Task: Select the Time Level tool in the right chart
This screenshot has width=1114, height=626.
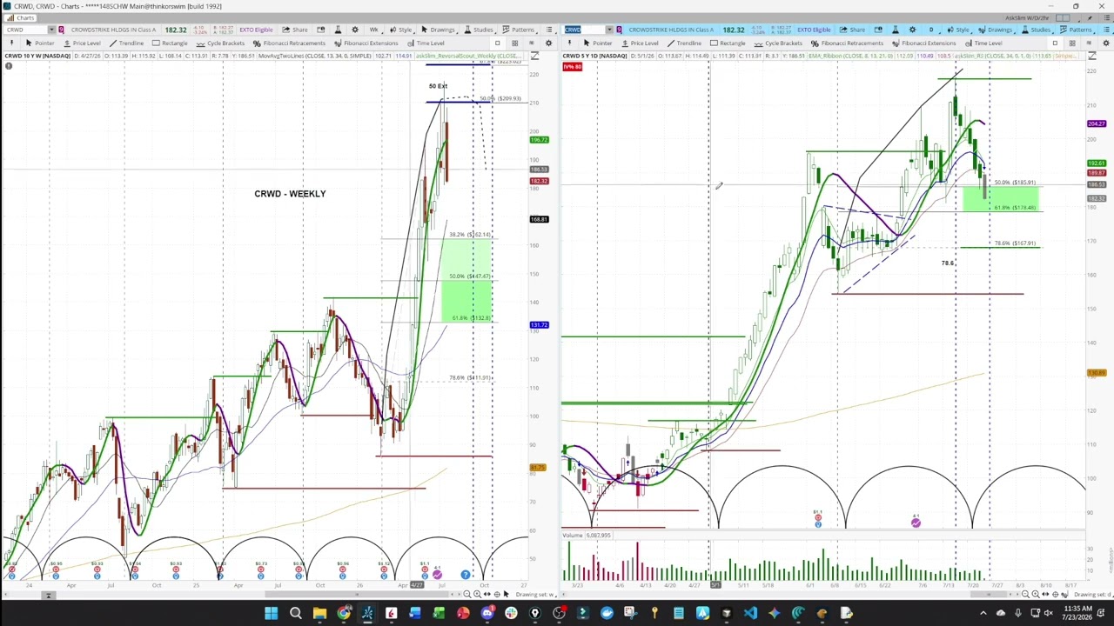Action: 983,43
